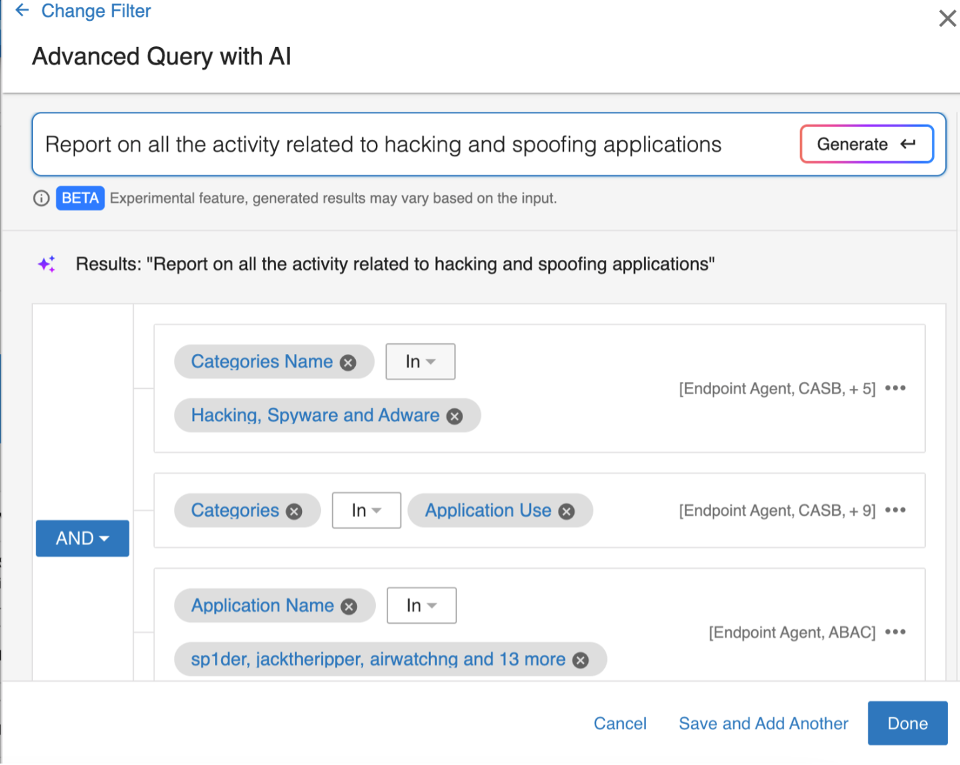Viewport: 960px width, 765px height.
Task: Open the Change Filter link
Action: pos(96,11)
